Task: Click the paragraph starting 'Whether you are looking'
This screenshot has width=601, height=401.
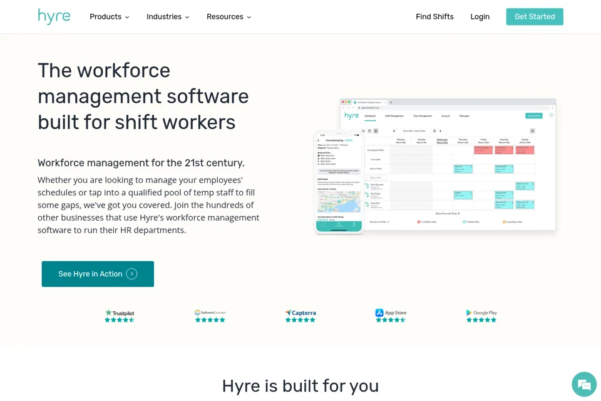Action: pyautogui.click(x=149, y=205)
